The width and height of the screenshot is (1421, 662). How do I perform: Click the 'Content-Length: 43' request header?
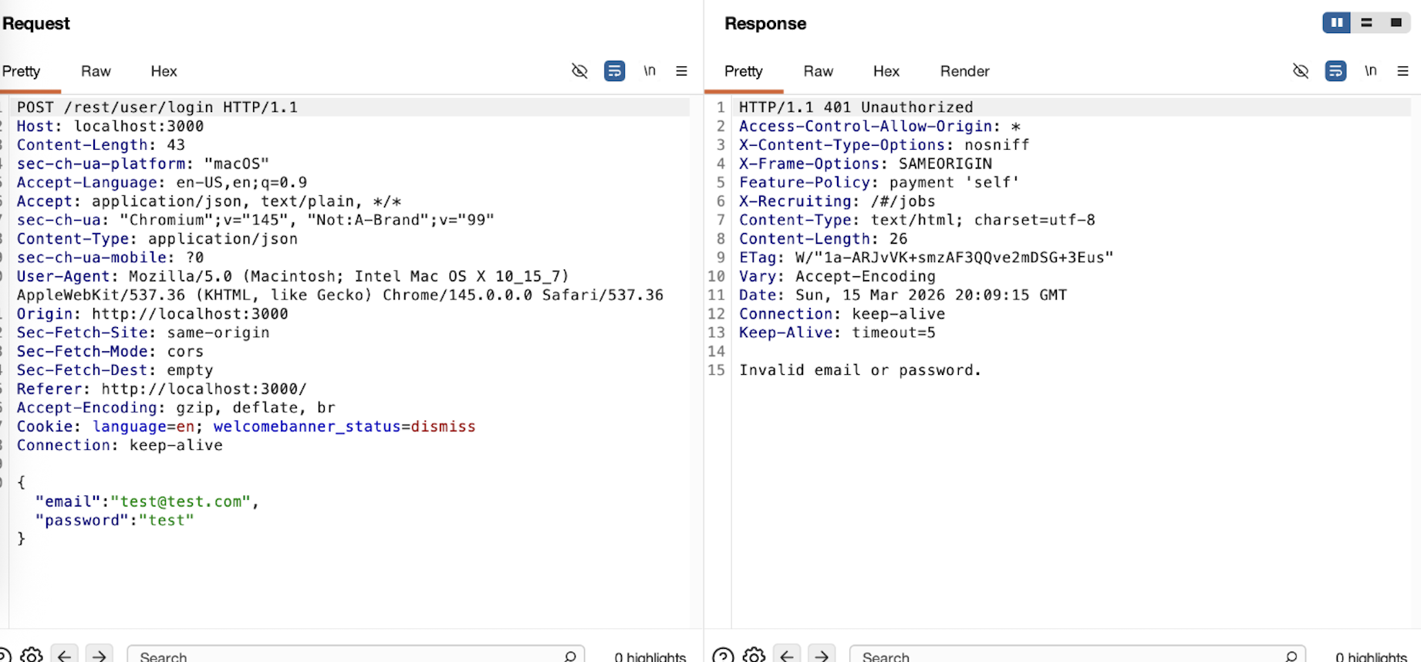pyautogui.click(x=101, y=144)
